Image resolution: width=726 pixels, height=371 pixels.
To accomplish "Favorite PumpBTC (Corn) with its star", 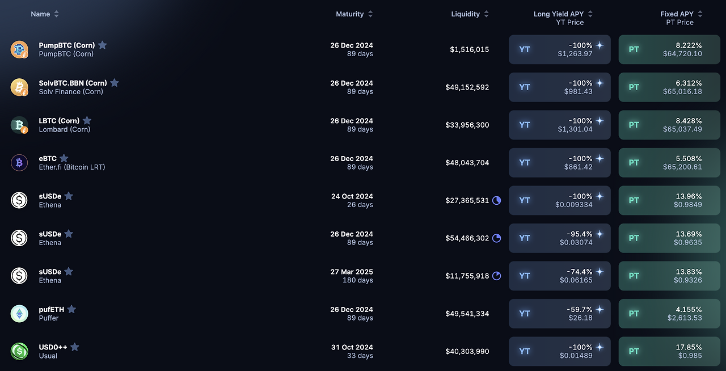I will tap(102, 45).
